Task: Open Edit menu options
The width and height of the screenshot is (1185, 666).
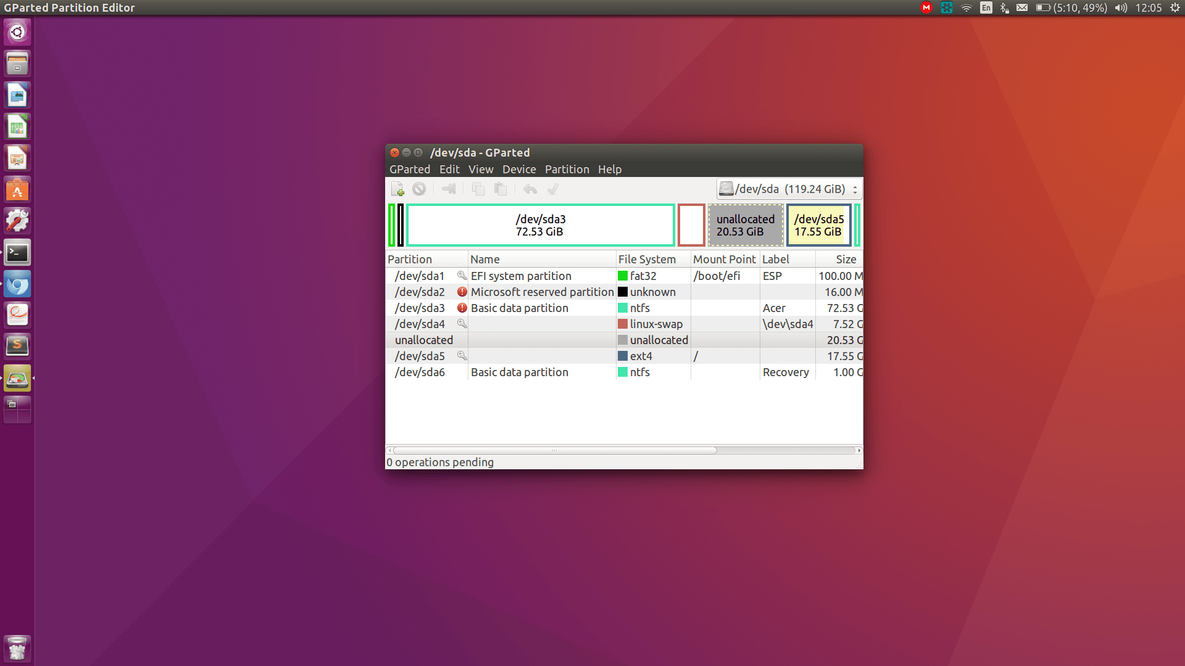Action: (449, 169)
